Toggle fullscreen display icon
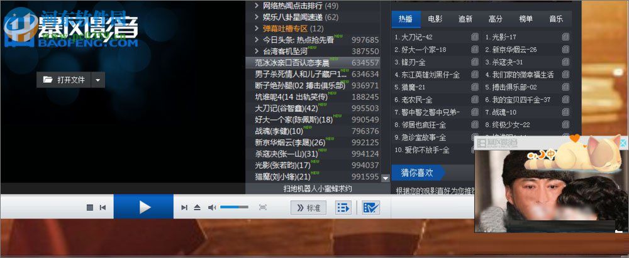The width and height of the screenshot is (629, 258). 263,207
